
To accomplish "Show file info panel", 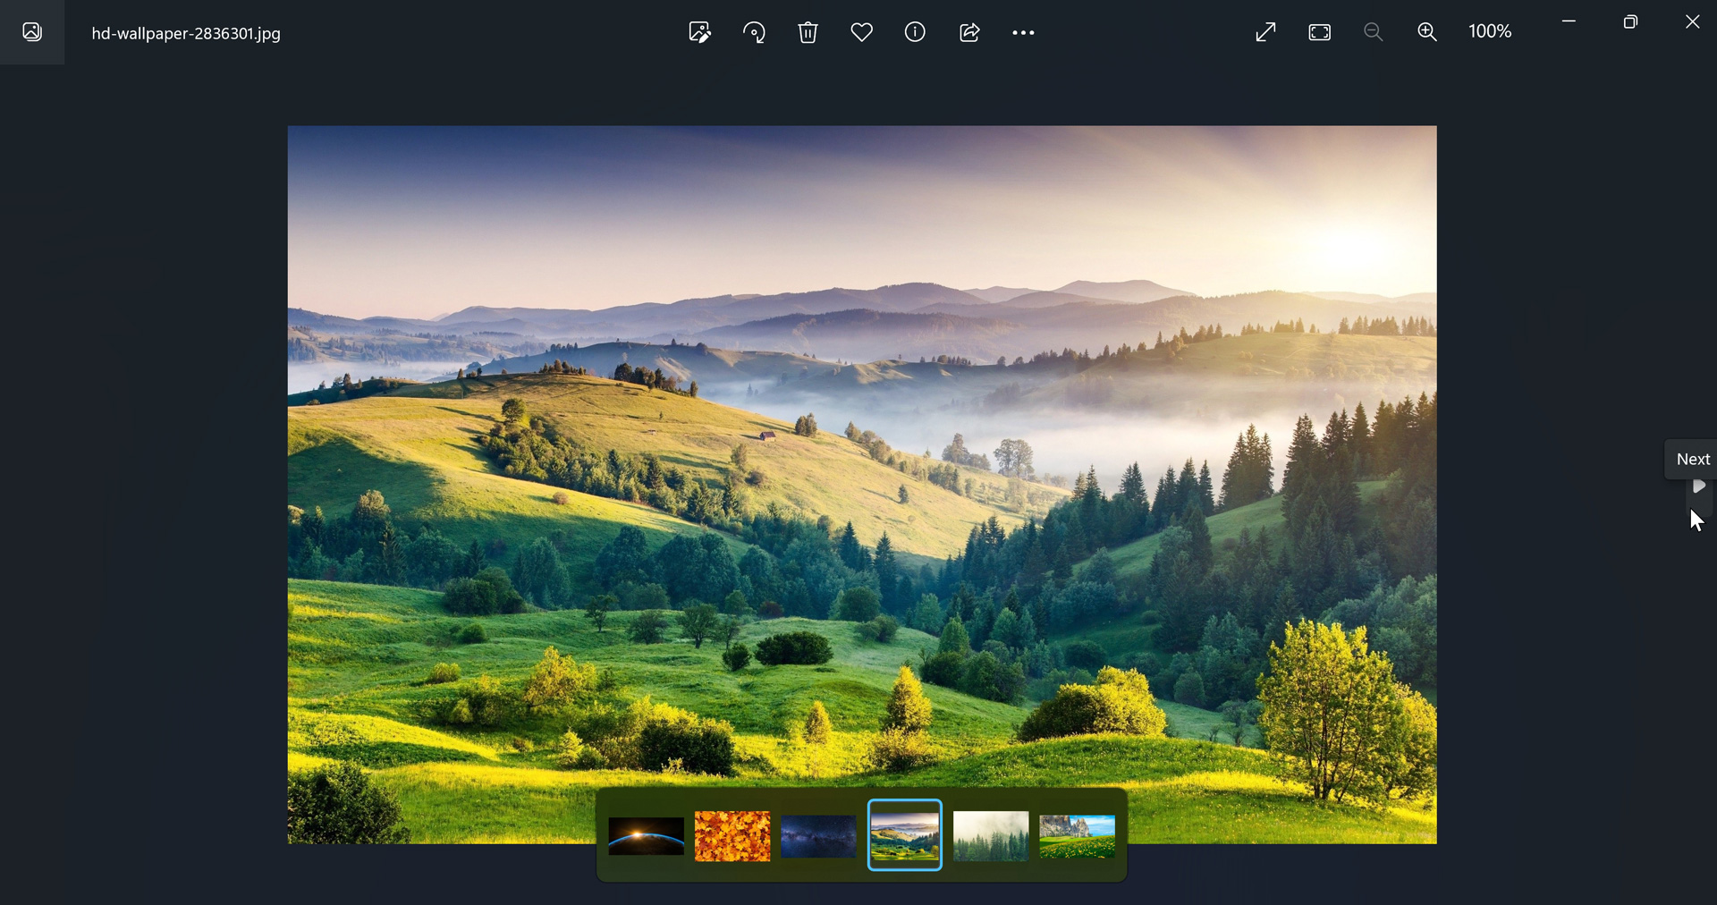I will 915,32.
